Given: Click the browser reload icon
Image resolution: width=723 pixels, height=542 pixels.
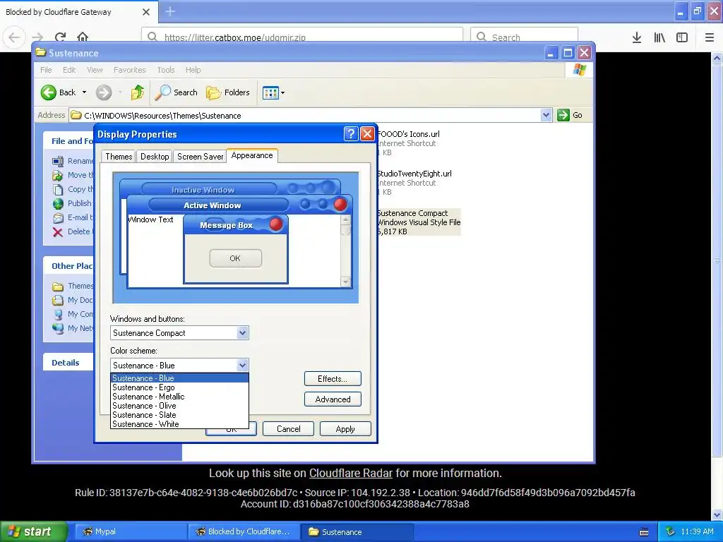Looking at the screenshot, I should pos(61,37).
